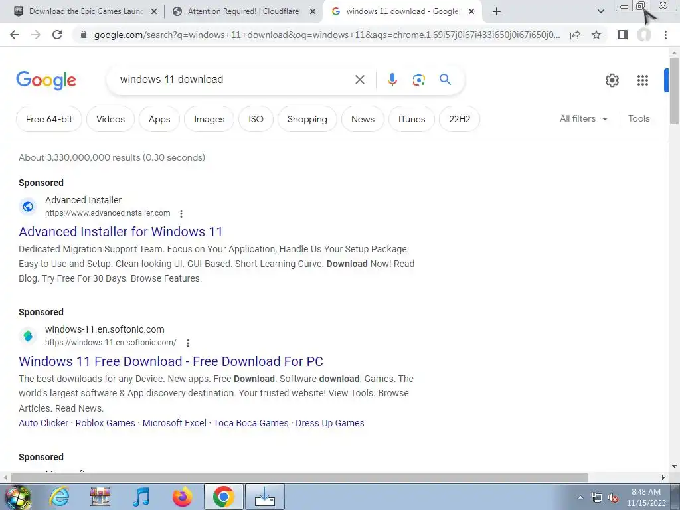Expand the All filters dropdown

[x=584, y=118]
